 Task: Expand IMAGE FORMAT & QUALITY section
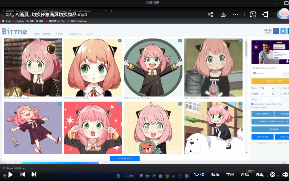(x=270, y=122)
